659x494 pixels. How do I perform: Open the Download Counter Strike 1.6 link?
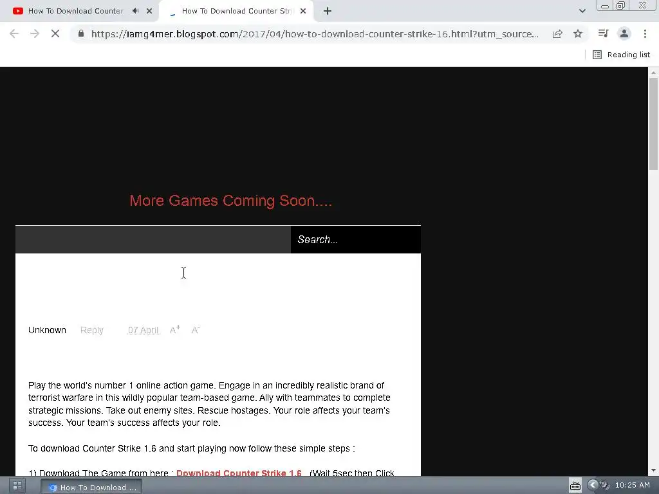[239, 473]
